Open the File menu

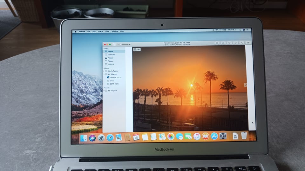click(x=89, y=31)
